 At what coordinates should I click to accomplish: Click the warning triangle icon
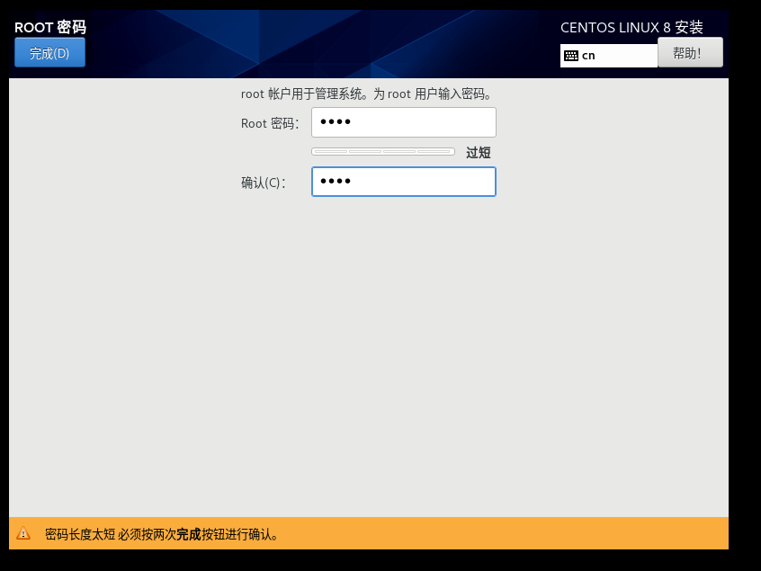point(23,533)
